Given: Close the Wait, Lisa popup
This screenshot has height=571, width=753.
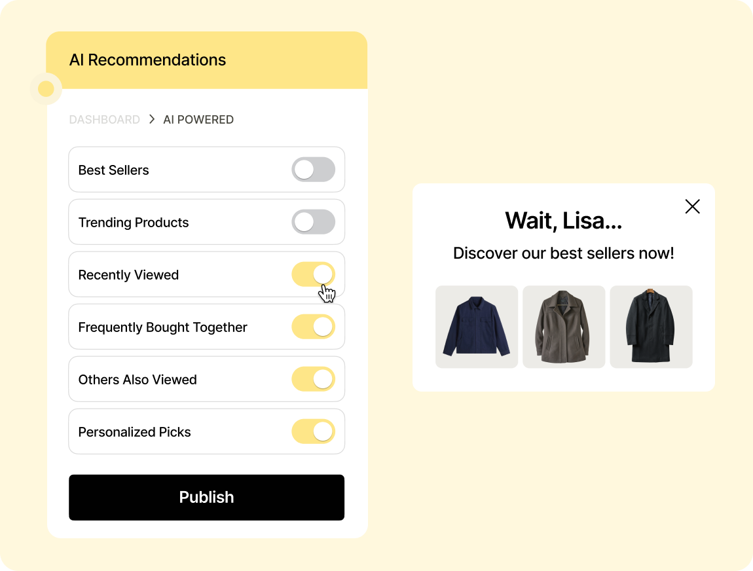Looking at the screenshot, I should (x=692, y=207).
